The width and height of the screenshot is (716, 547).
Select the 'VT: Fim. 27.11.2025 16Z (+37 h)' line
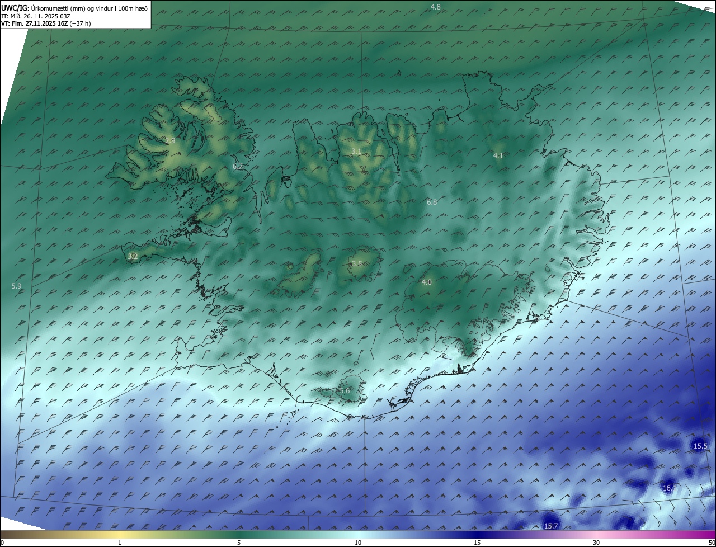click(x=46, y=24)
